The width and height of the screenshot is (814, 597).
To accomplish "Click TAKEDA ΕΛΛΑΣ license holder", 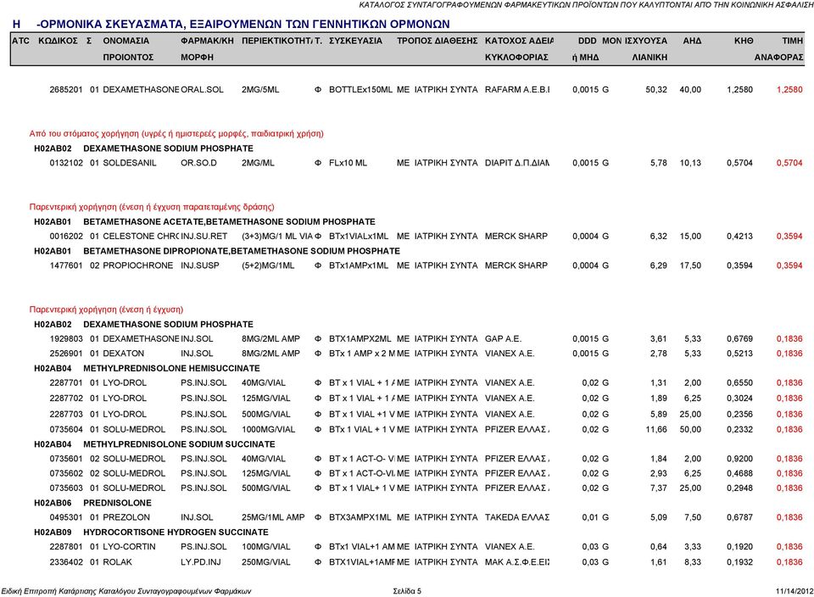I will [x=517, y=517].
